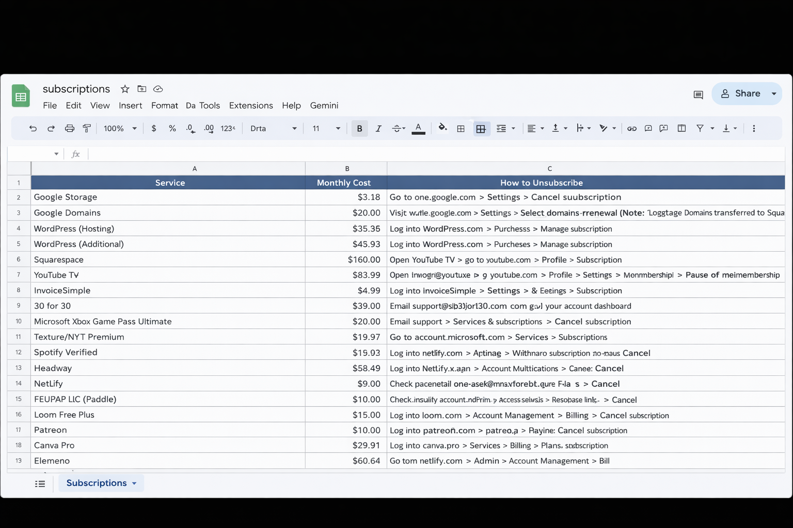Star the subscriptions spreadsheet
Screen dimensions: 793x528
tap(124, 89)
